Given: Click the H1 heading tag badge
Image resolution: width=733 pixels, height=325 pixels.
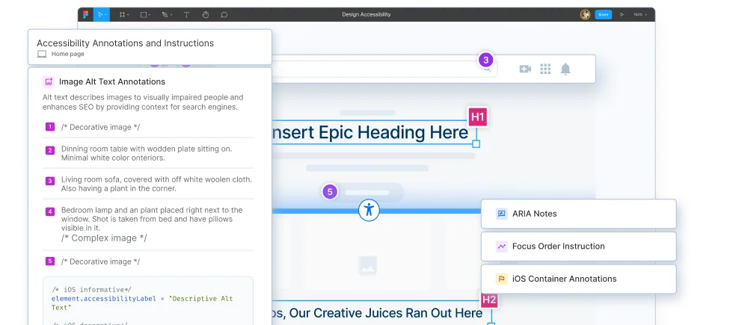Looking at the screenshot, I should point(477,117).
